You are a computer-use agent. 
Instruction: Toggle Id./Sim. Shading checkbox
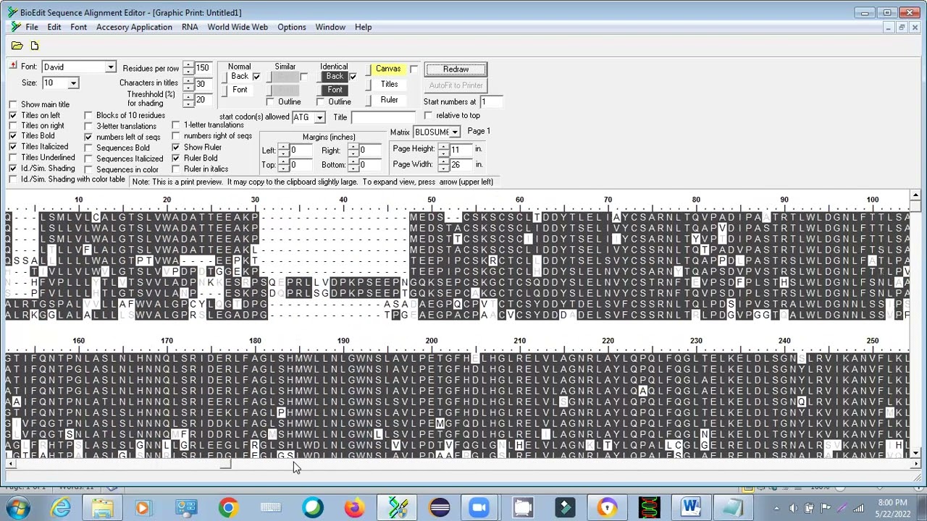tap(13, 169)
